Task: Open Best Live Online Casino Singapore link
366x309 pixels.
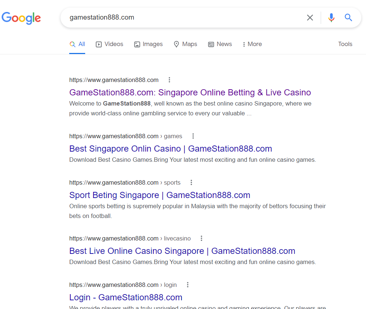Action: pos(182,251)
